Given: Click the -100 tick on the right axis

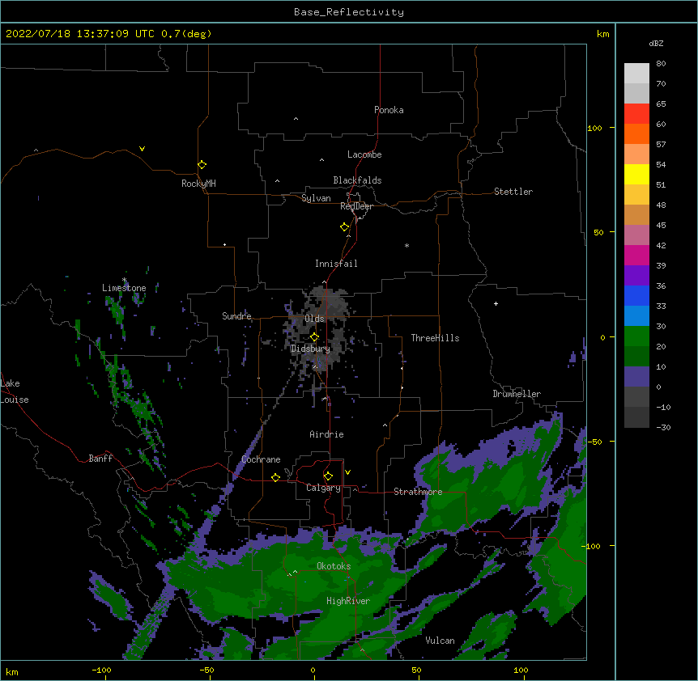Looking at the screenshot, I should (x=592, y=546).
